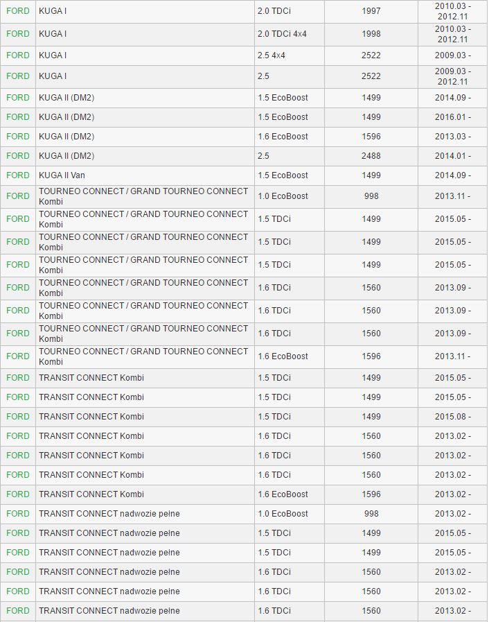Select the date range in the KUGA I 1997 row
The width and height of the screenshot is (489, 622).
452,11
